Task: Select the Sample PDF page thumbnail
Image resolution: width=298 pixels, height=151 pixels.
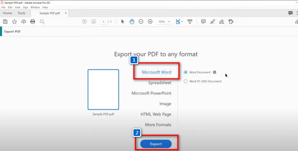Action: tap(103, 89)
